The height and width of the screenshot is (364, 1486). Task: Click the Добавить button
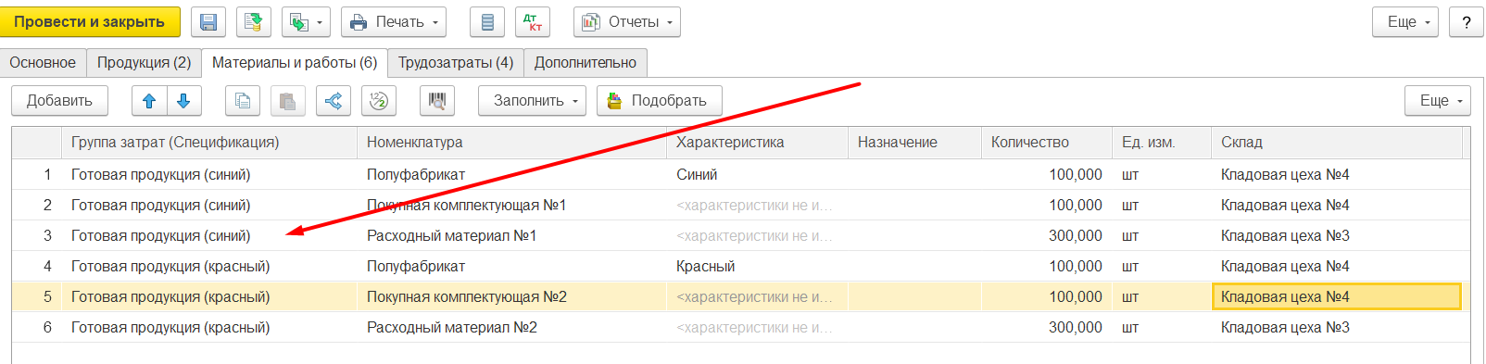point(59,100)
